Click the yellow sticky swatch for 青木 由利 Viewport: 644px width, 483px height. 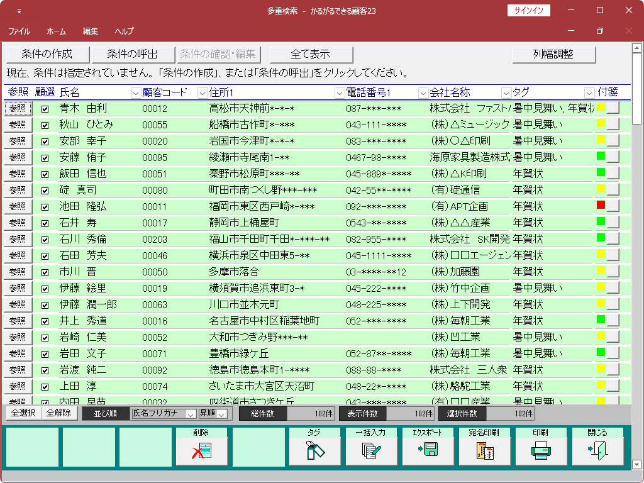click(x=601, y=107)
